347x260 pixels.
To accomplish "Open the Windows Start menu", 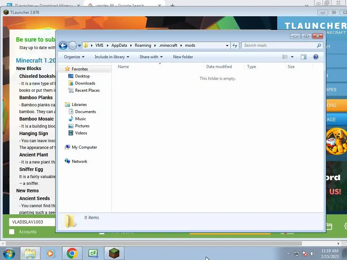I will [x=9, y=253].
